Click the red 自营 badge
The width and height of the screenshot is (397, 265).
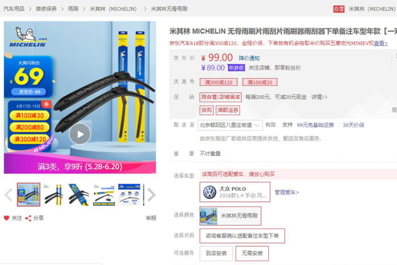coord(339,9)
